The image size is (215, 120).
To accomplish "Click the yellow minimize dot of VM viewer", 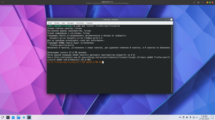I will coord(207,2).
